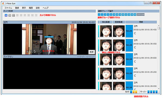Open the ファイル menu
Screen dimensions: 163x99
(x=8, y=8)
